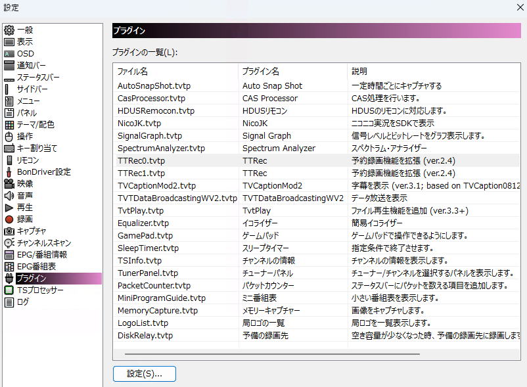Click the horizontal scrollbar under plugin list
The image size is (527, 387).
coord(271,354)
